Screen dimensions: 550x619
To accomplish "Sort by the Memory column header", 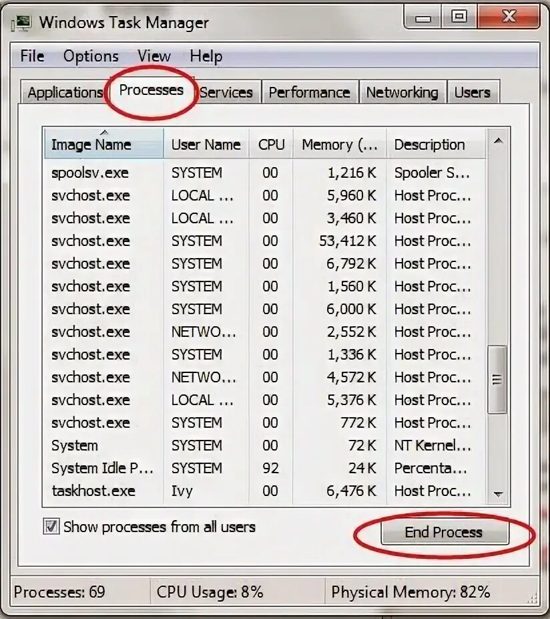I will click(x=340, y=144).
